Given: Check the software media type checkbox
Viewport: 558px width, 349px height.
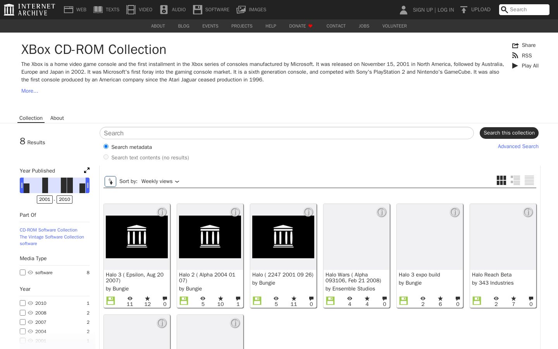Looking at the screenshot, I should [x=22, y=273].
